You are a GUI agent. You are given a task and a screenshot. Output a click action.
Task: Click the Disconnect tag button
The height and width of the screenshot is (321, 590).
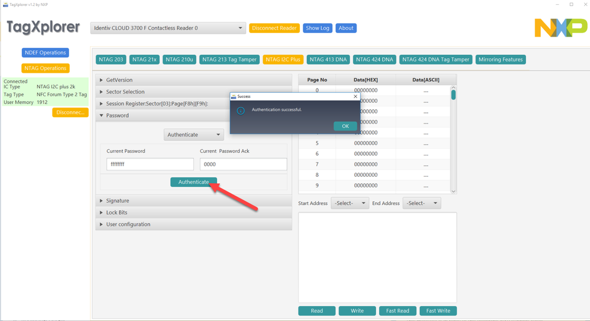70,112
